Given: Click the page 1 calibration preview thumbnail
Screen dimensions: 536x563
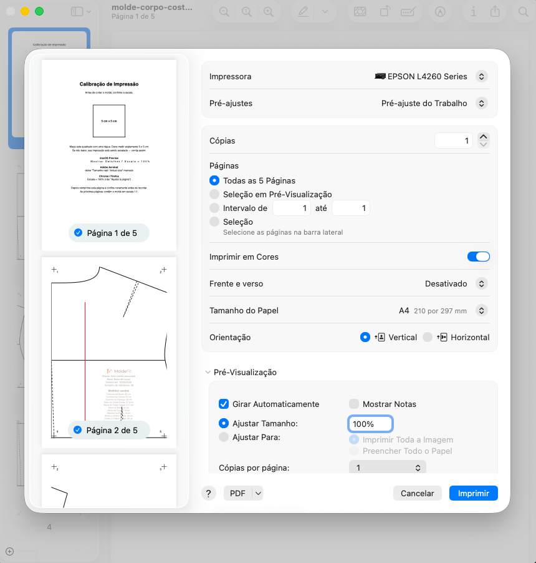Looking at the screenshot, I should coord(109,155).
